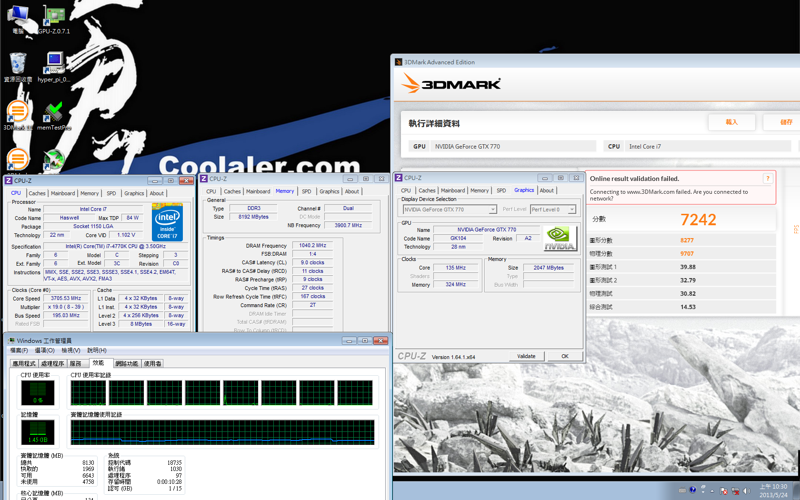This screenshot has height=500, width=800.
Task: Click the Task Manager title bar icon
Action: click(x=11, y=340)
